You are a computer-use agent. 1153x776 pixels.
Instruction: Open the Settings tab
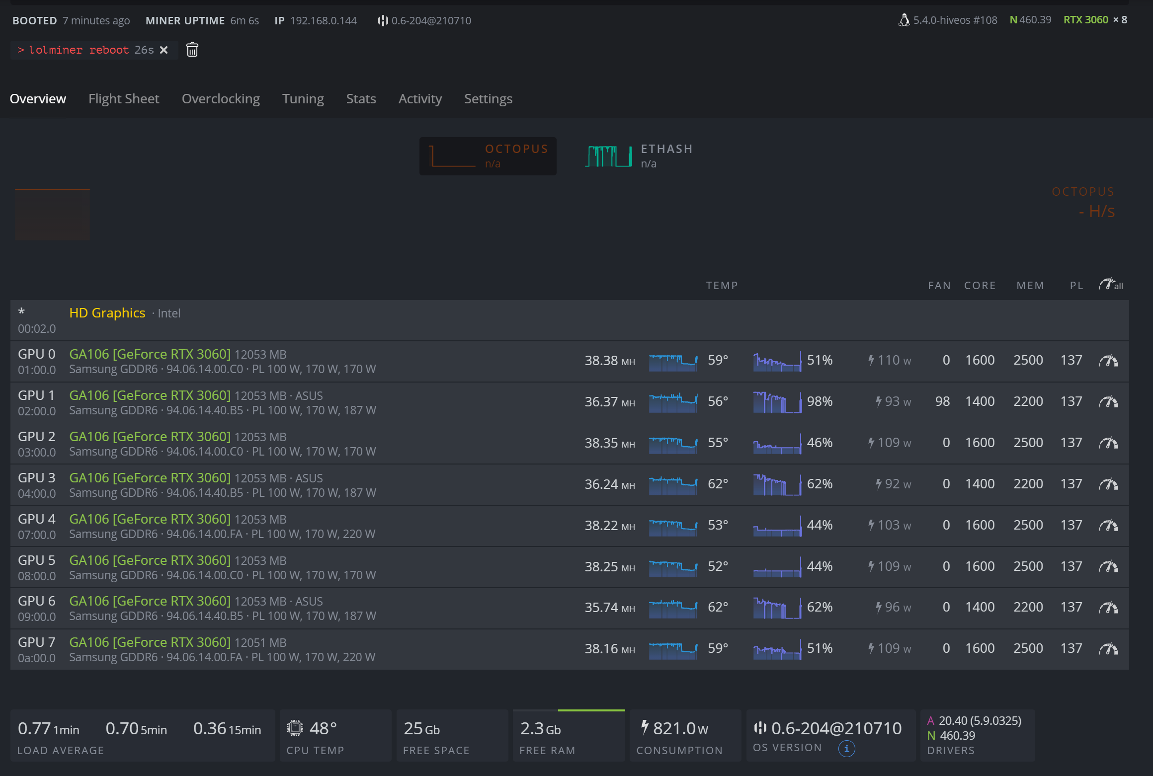488,99
